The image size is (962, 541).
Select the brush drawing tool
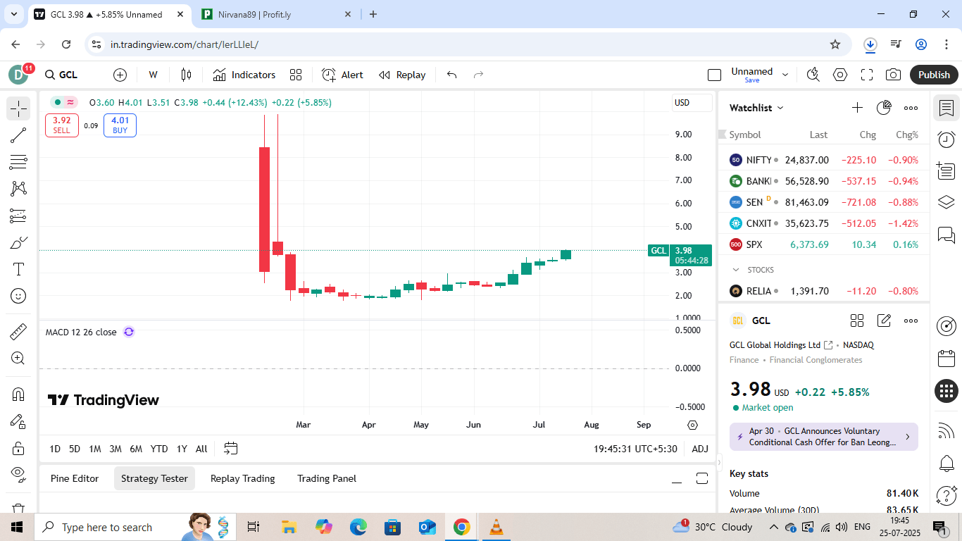(x=18, y=243)
